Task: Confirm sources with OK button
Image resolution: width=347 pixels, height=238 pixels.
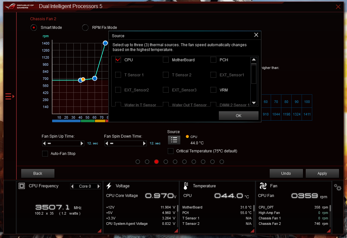Action: click(x=239, y=115)
